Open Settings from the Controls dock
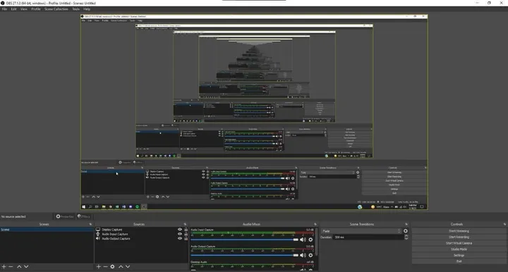 [x=459, y=255]
